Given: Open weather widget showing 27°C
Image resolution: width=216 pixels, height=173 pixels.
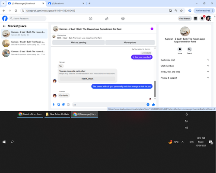Looking at the screenshot, I should point(174,142).
